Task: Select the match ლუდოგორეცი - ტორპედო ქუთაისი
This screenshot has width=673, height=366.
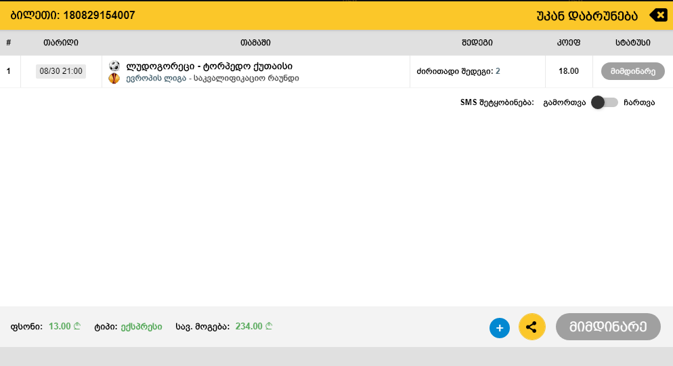Action: click(209, 66)
